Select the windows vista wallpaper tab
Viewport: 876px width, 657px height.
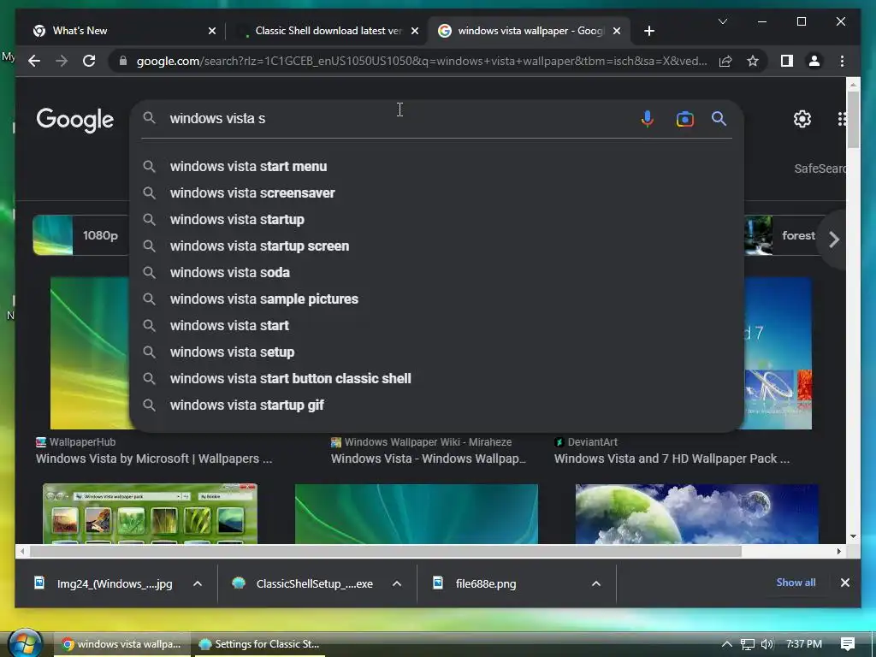(x=529, y=31)
